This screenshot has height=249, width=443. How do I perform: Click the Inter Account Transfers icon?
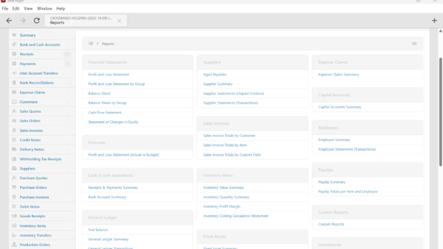(14, 73)
